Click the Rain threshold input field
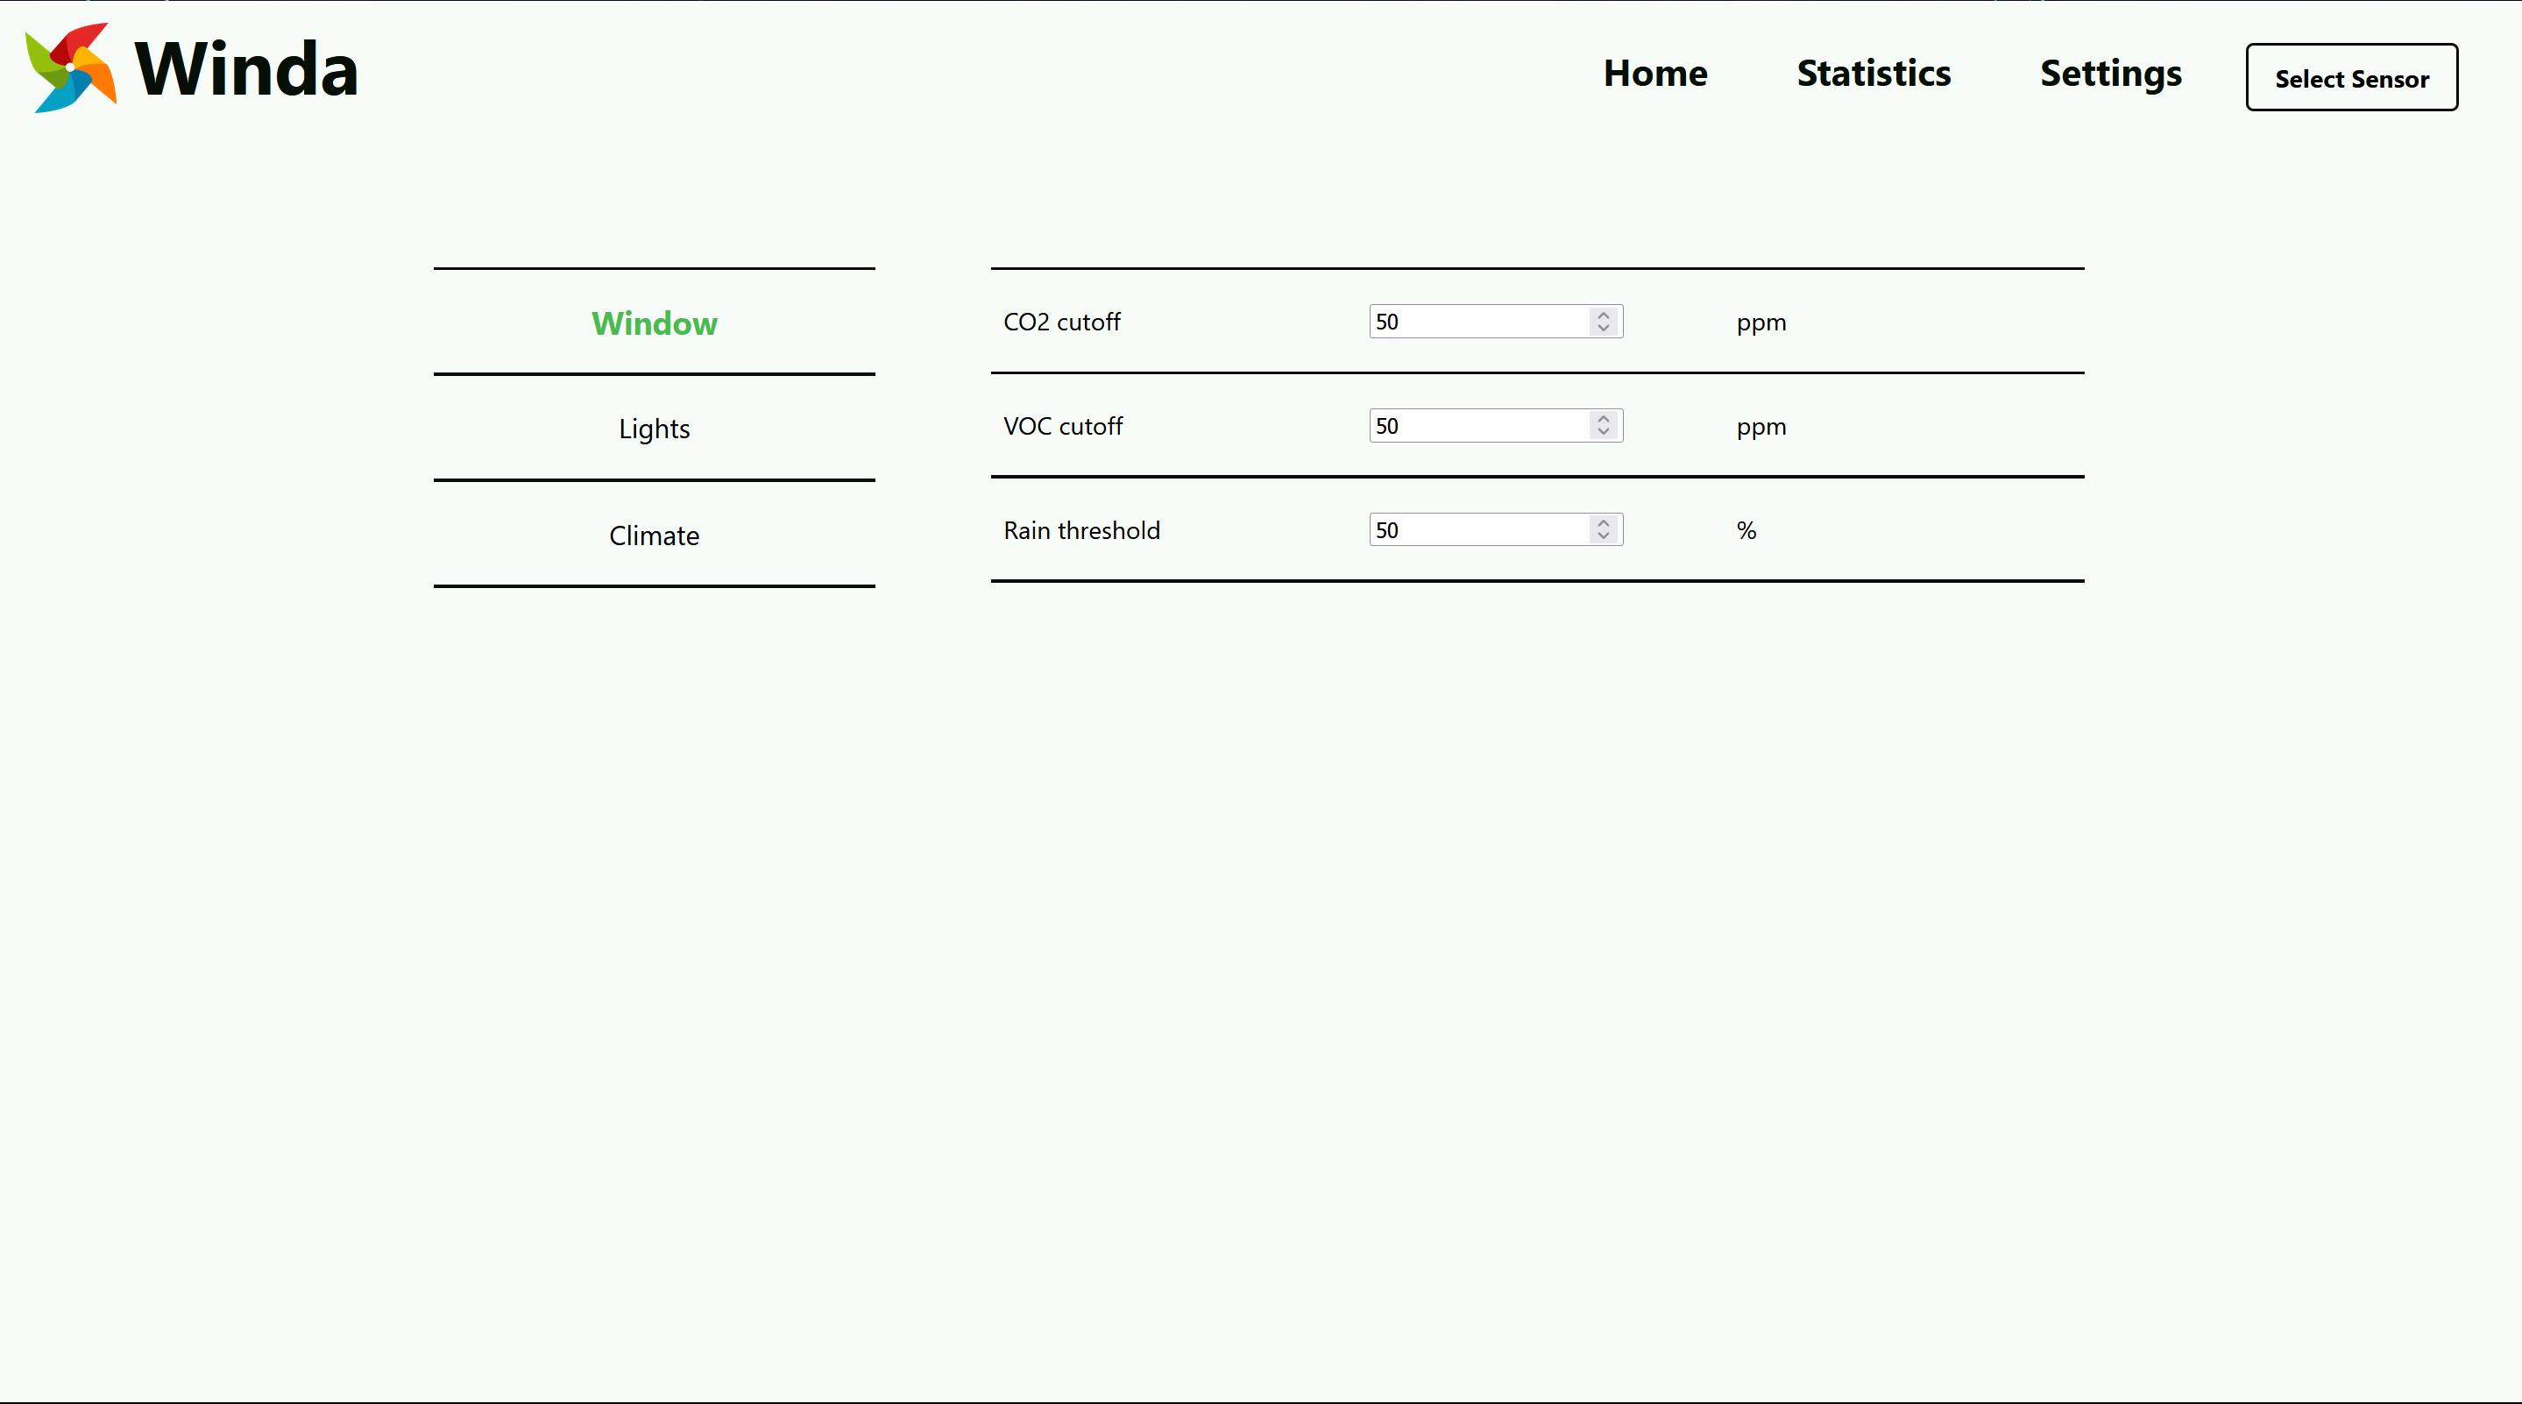 1477,530
